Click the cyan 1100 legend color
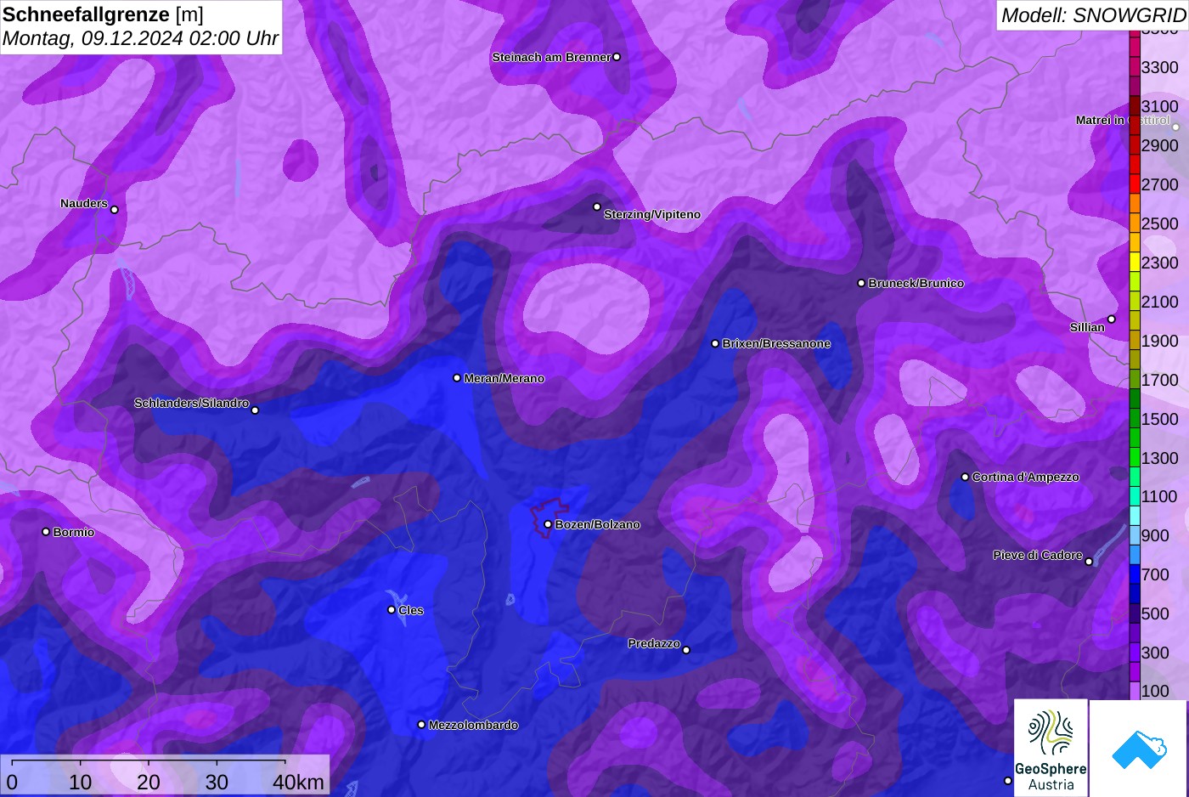1189x797 pixels. click(1135, 496)
